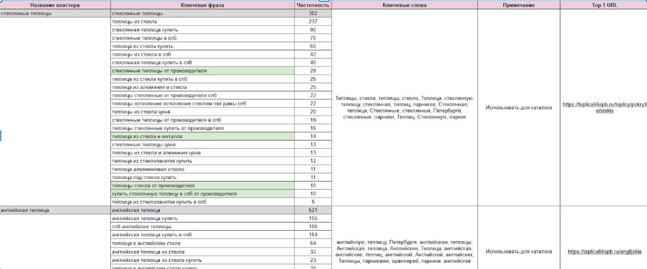Screen dimensions: 647x269
Task: Click frequency value 302
Action: (313, 13)
